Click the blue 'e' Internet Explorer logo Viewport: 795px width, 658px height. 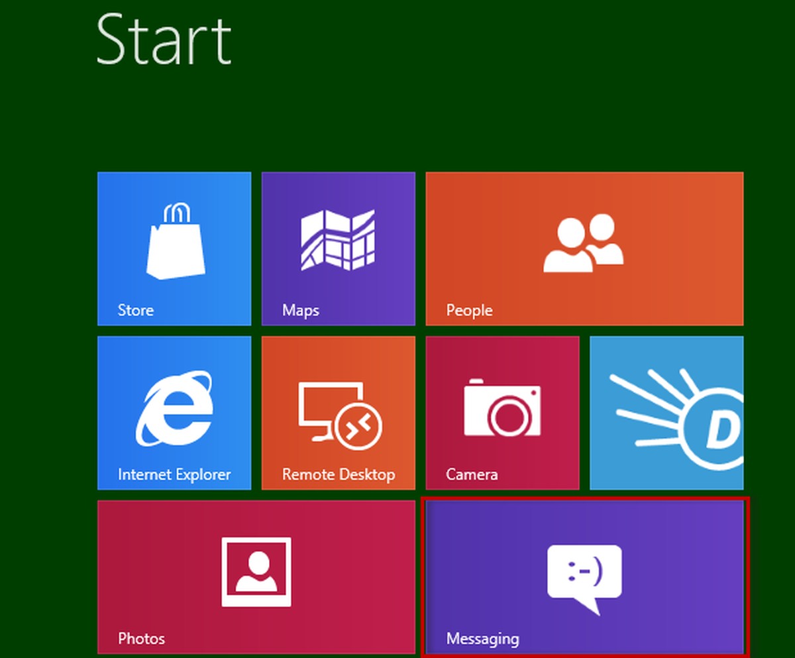174,408
